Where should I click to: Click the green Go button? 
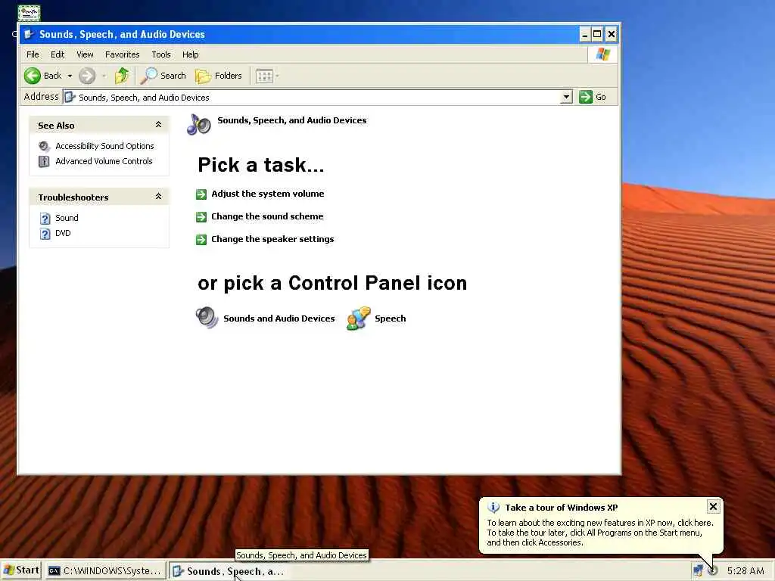[593, 97]
